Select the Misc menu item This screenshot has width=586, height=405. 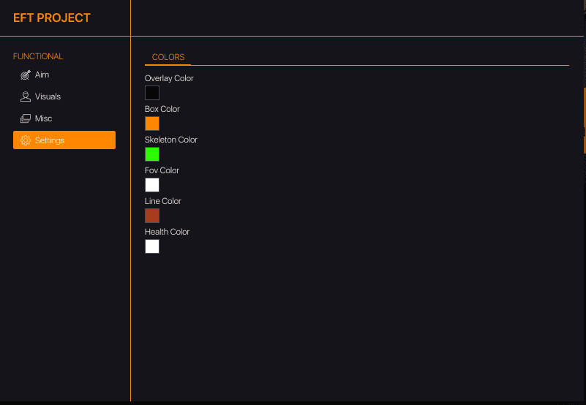point(43,118)
